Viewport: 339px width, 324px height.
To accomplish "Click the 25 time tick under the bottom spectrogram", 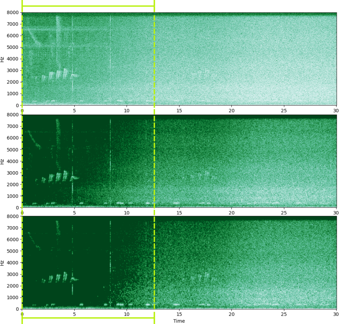I will tap(284, 314).
